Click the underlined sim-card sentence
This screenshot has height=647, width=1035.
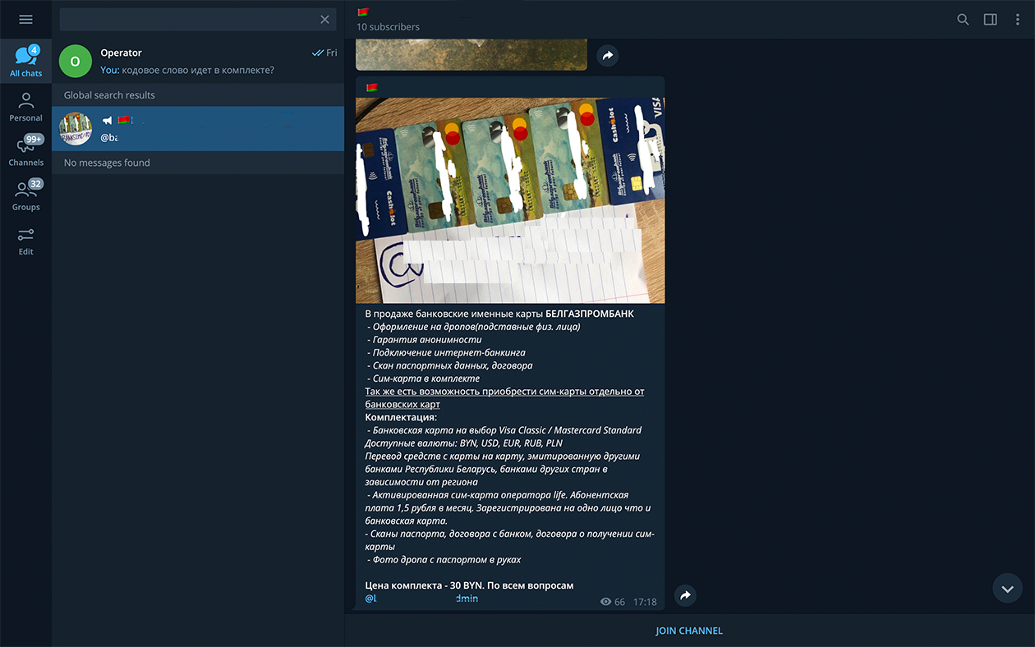tap(504, 398)
